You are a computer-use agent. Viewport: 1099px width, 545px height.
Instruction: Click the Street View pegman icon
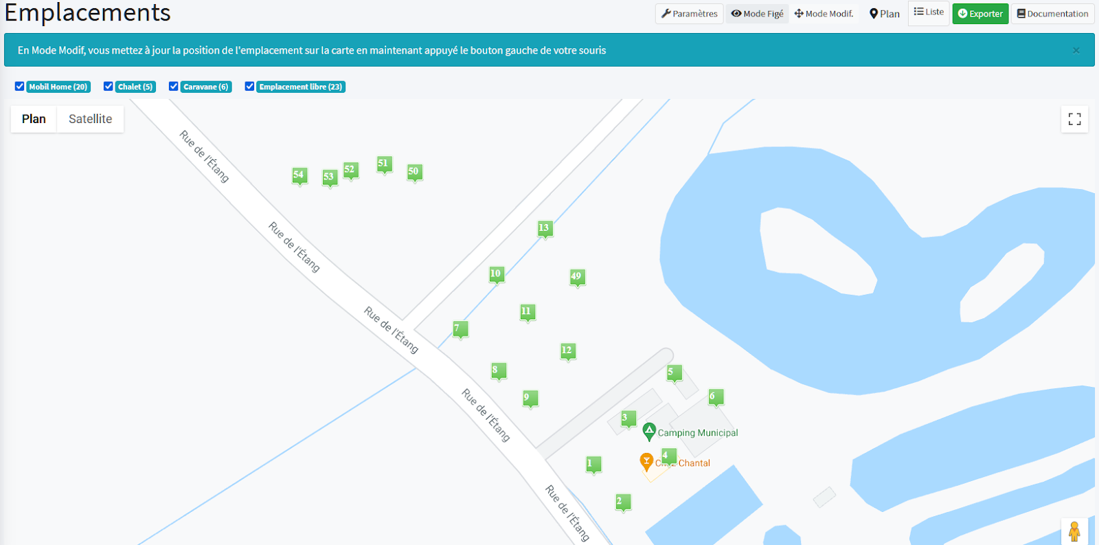click(1074, 531)
